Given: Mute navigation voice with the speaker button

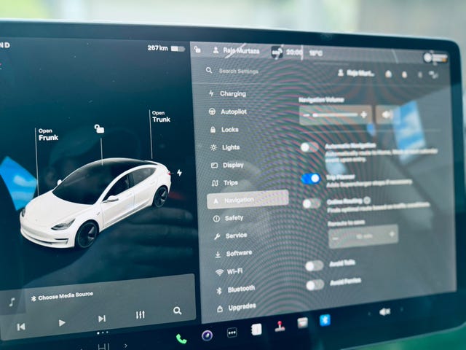Looking at the screenshot, I should [x=387, y=114].
